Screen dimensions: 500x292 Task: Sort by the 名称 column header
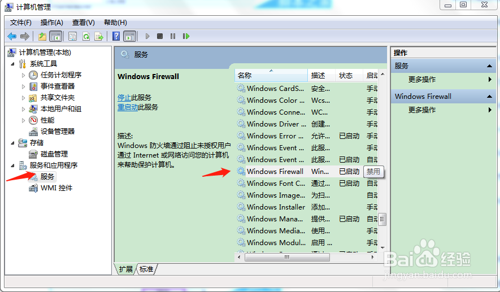click(x=271, y=76)
